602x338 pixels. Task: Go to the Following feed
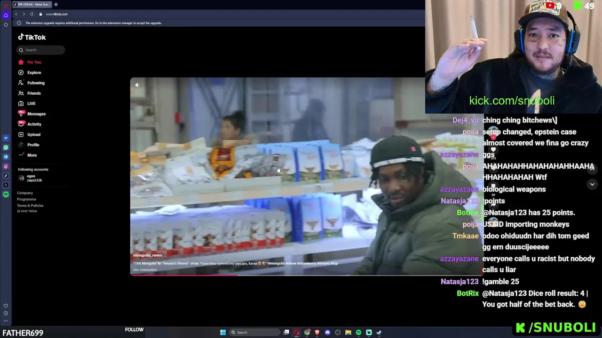click(31, 83)
